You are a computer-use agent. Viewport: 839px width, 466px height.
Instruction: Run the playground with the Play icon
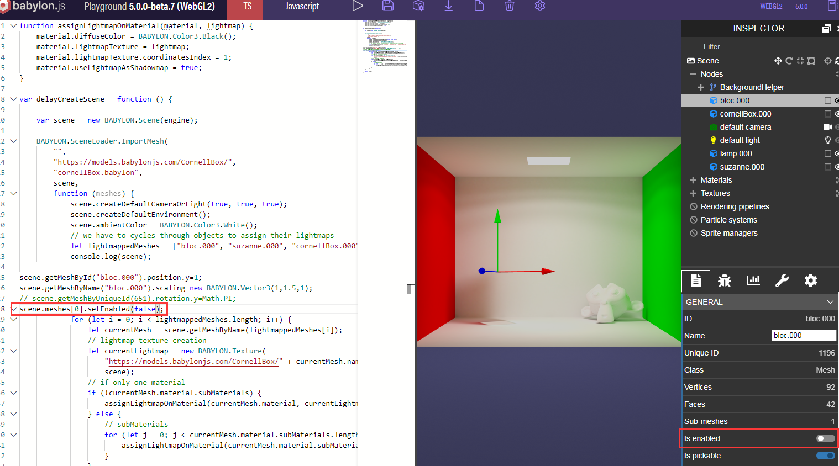pos(358,6)
